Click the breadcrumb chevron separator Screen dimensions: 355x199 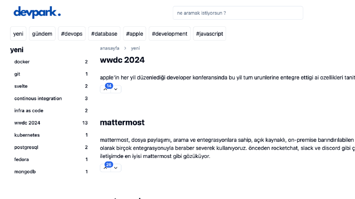(x=125, y=48)
